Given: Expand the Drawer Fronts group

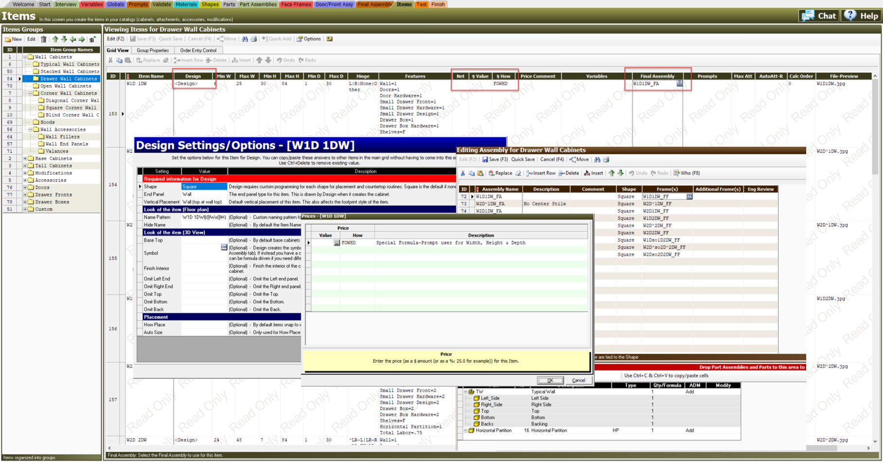Looking at the screenshot, I should tap(25, 195).
